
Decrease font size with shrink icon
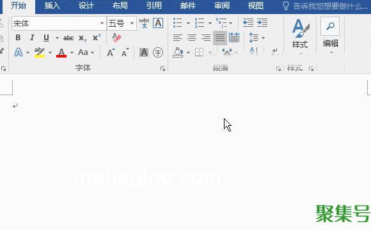coord(125,52)
